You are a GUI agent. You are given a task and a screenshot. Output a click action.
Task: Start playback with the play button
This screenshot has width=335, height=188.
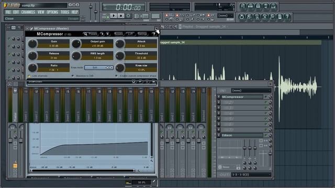click(114, 16)
